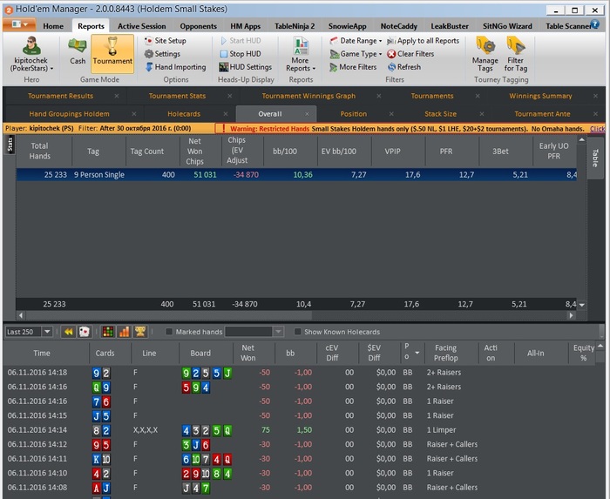Open the Po column filter dropdown
The image size is (610, 499).
coord(417,353)
